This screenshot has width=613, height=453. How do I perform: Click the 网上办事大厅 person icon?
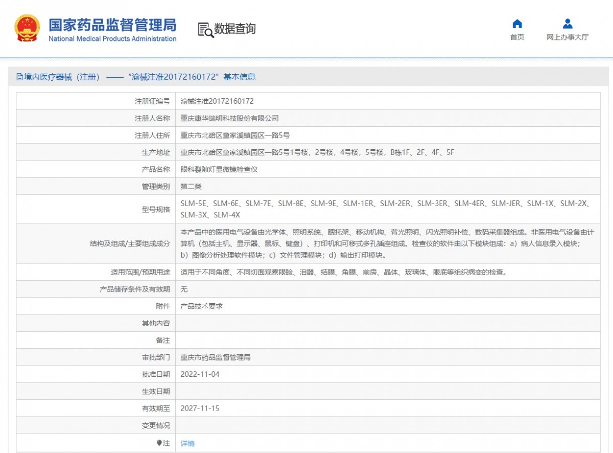click(x=567, y=24)
